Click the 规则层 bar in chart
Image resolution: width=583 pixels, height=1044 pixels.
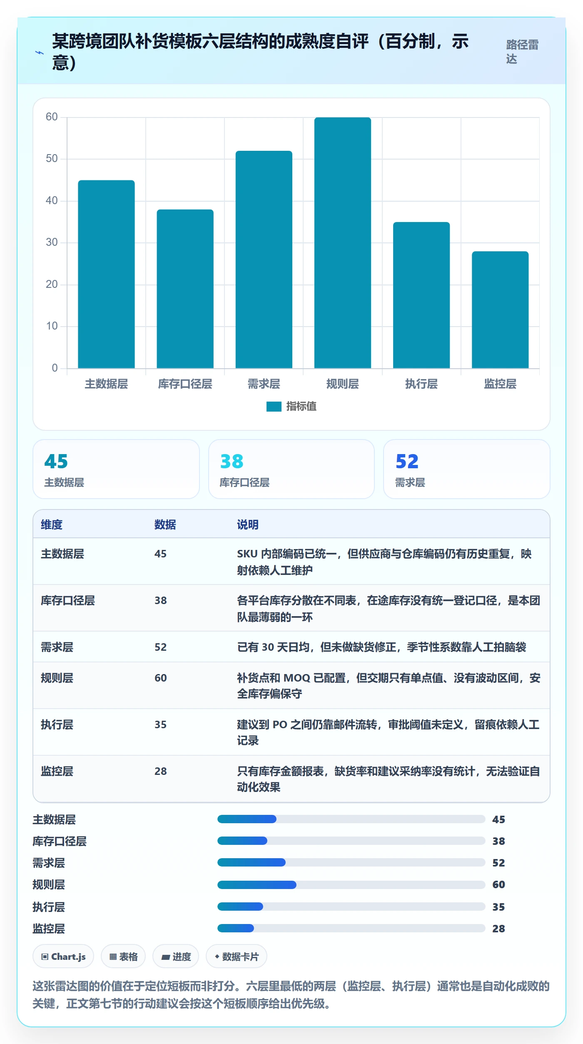coord(343,243)
